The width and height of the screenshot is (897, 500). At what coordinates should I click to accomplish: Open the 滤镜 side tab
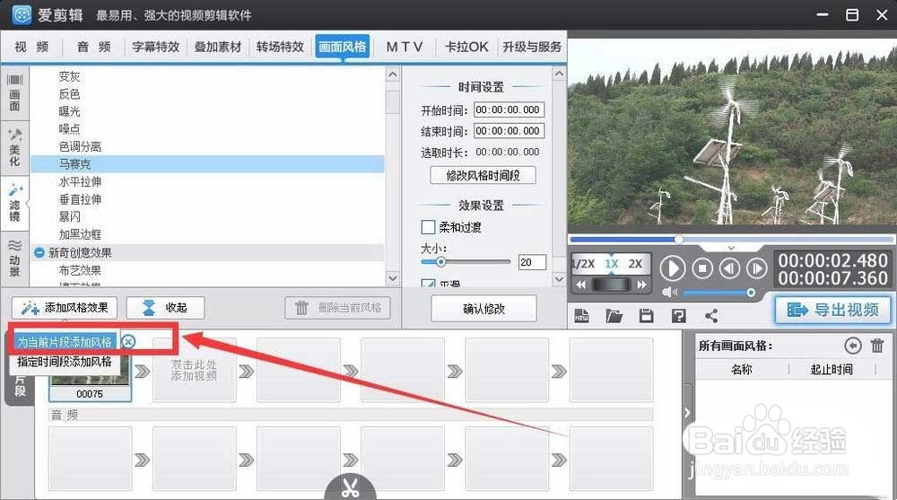pyautogui.click(x=14, y=204)
